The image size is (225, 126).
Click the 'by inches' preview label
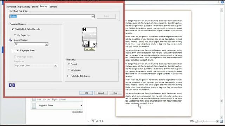click(90, 49)
